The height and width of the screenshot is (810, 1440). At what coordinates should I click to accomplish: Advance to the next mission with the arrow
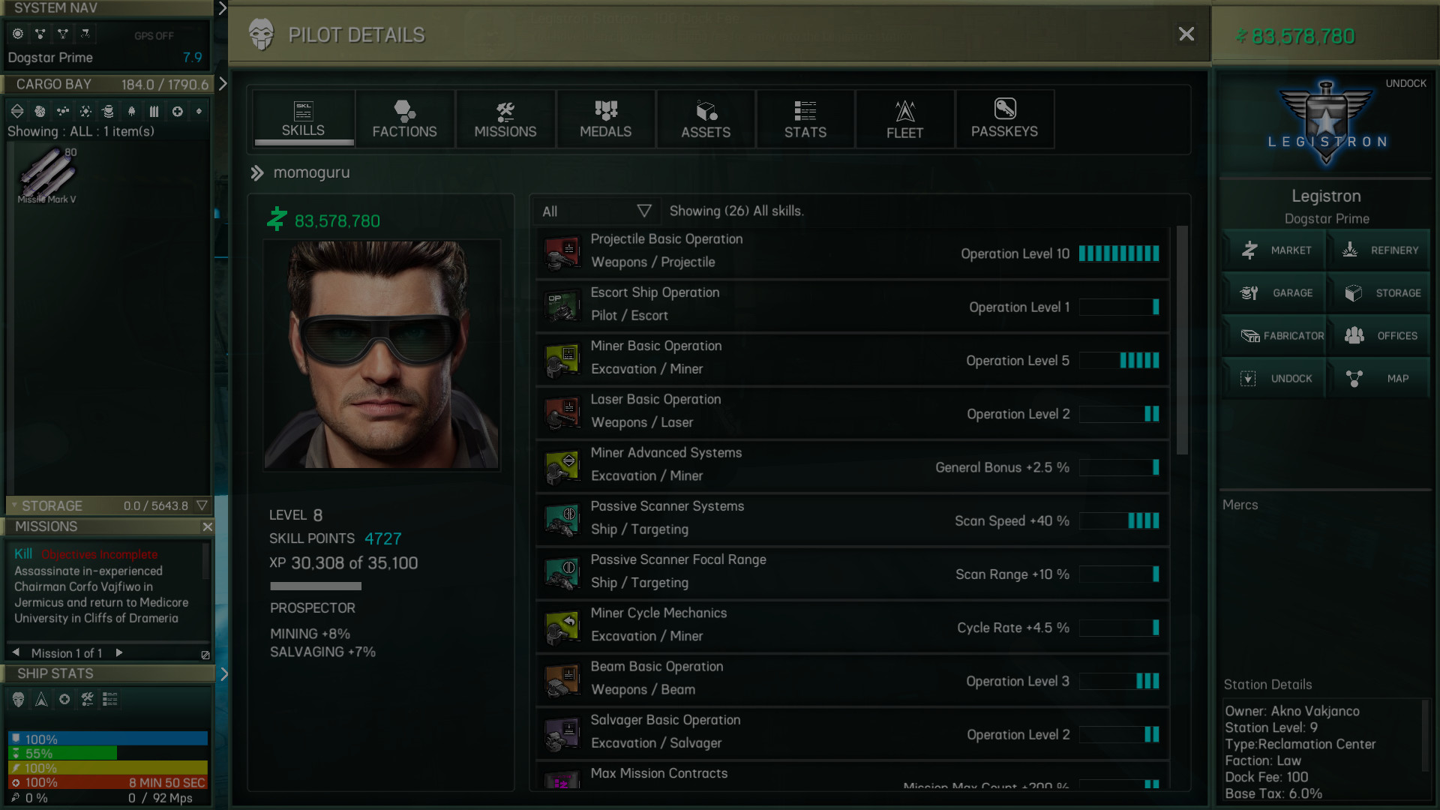click(120, 652)
